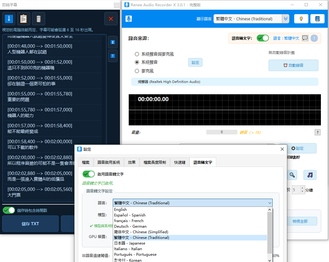Click the microphone logo in recorder header
Screen dimensions: 329x262
coord(129,19)
